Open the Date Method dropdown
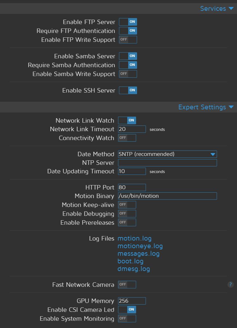The image size is (237, 328). (167, 154)
